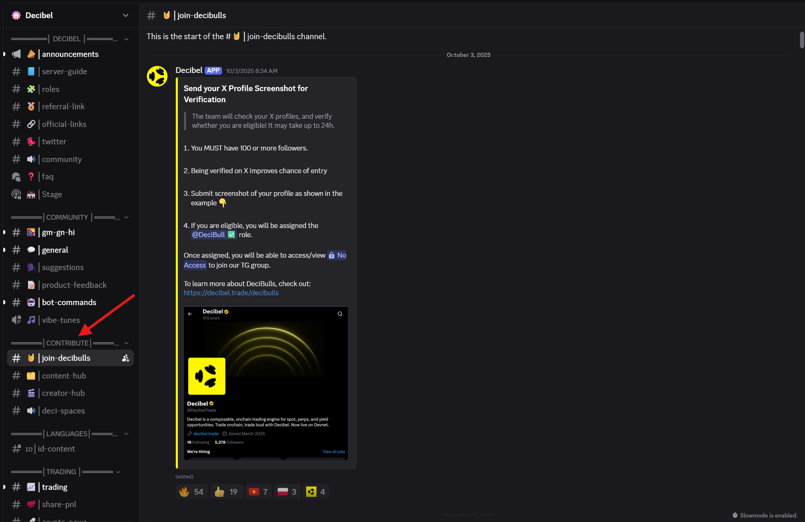
Task: Open the Stage channel icon
Action: [16, 194]
